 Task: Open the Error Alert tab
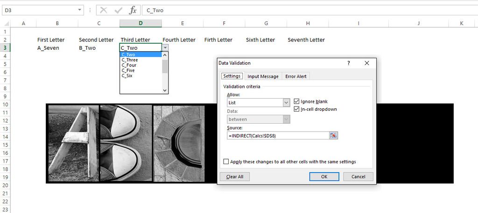point(296,76)
